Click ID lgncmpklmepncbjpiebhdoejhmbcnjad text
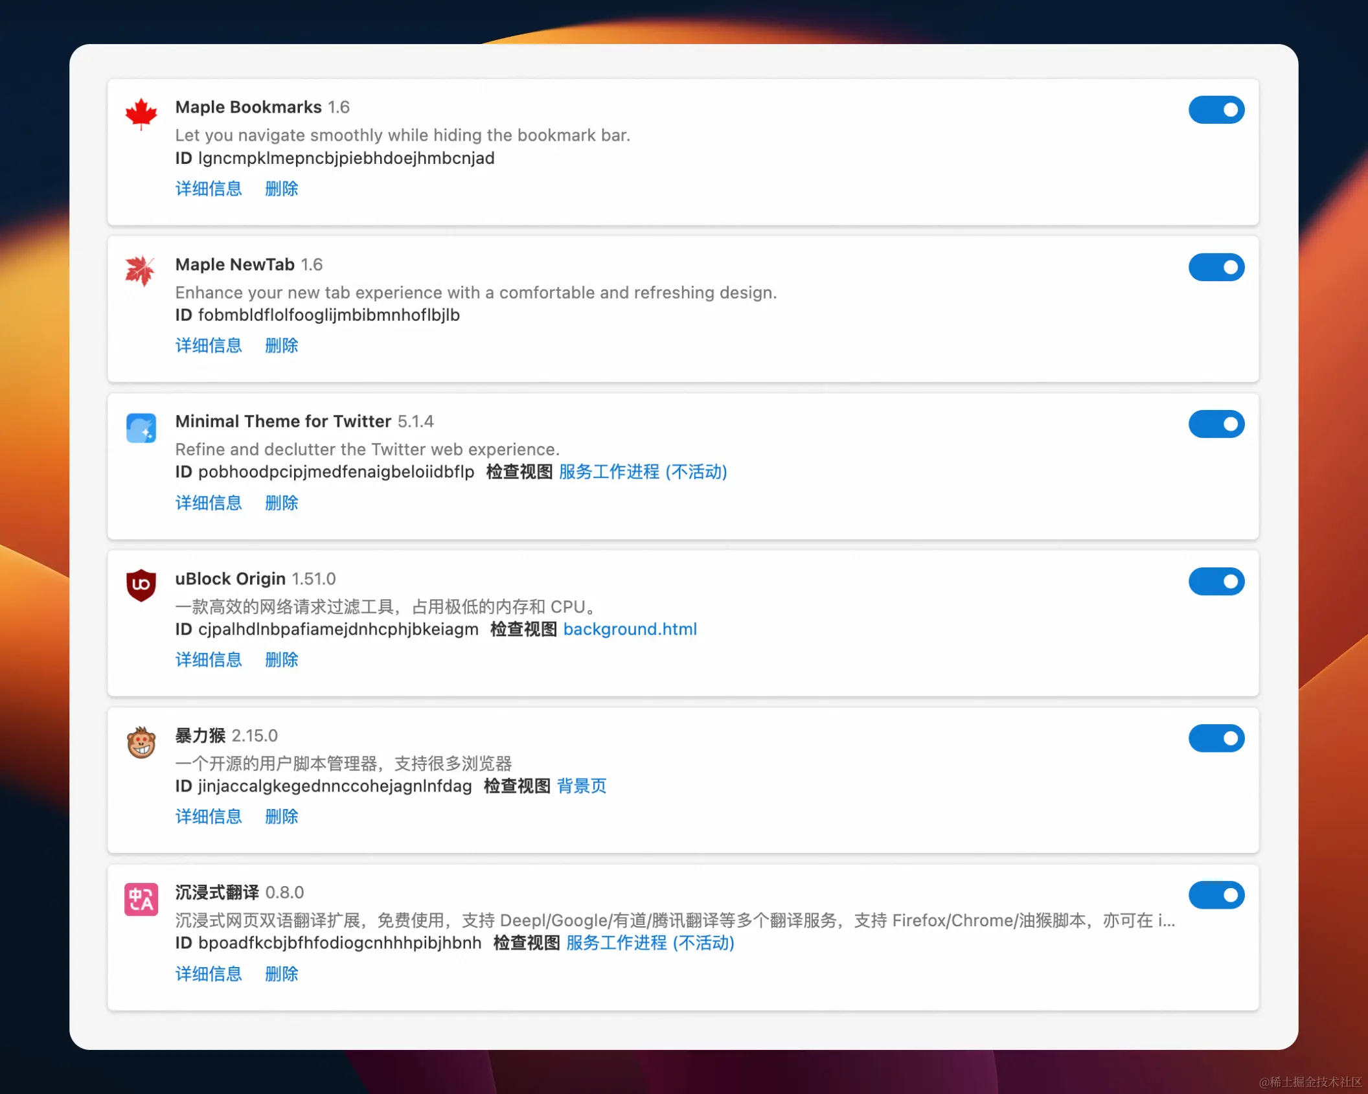The height and width of the screenshot is (1094, 1368). pyautogui.click(x=335, y=158)
